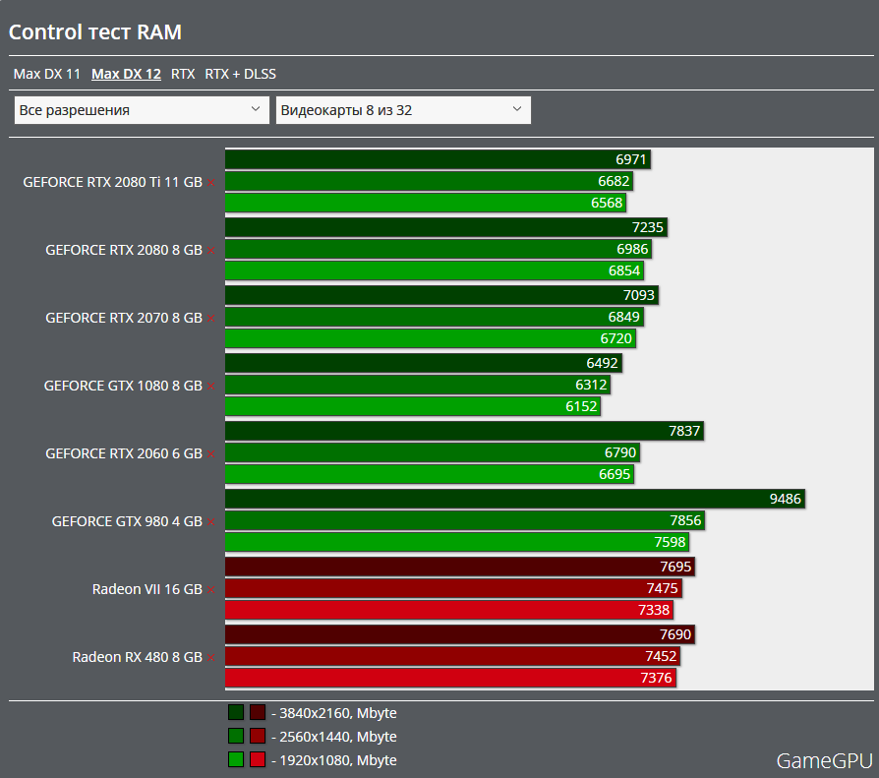Remove GEFORCE RTX 2080 Ti 11 GB with red X

210,182
